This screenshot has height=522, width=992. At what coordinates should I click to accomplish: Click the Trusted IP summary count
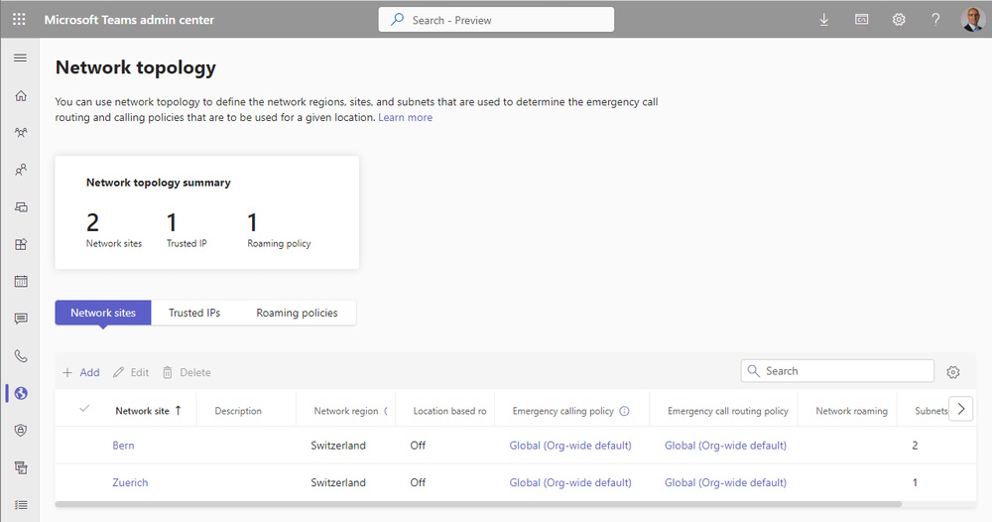172,222
